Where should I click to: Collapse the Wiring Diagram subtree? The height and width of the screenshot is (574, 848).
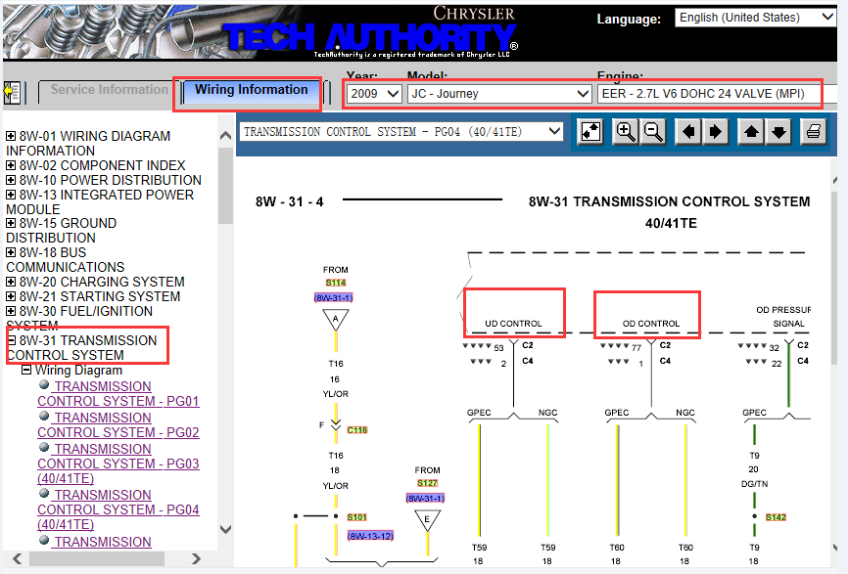tap(26, 370)
